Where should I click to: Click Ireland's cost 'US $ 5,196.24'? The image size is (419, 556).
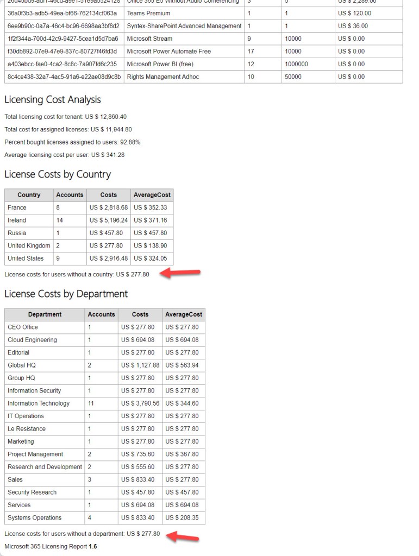coord(109,220)
